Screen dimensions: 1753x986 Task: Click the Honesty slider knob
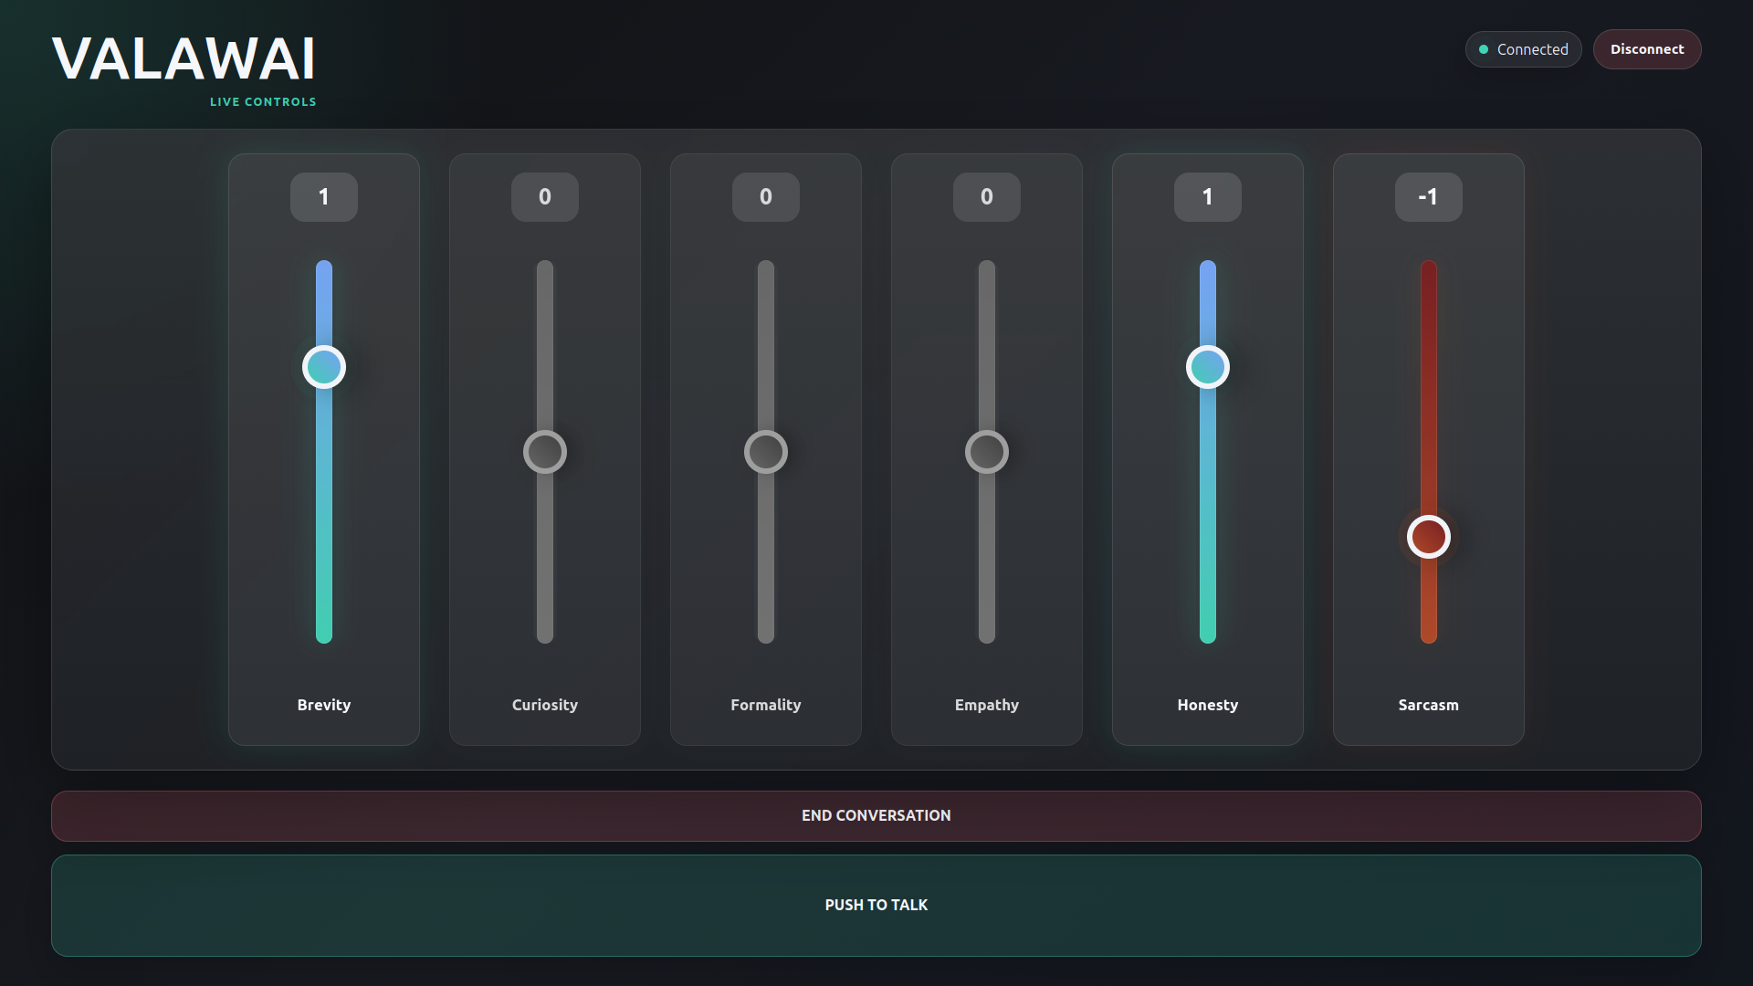[x=1208, y=367]
